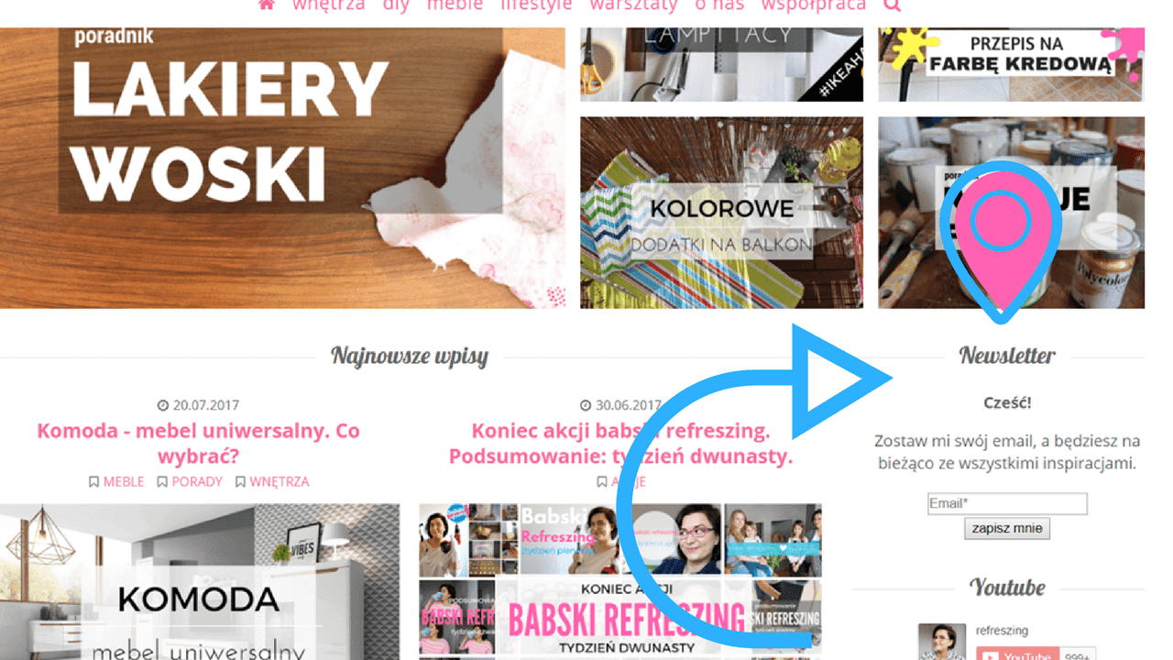The height and width of the screenshot is (660, 1173).
Task: Open the Kolorowe dodatki na balkon tile
Action: click(721, 213)
